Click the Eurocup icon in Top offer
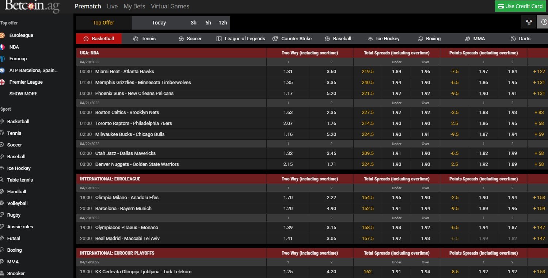This screenshot has width=548, height=278. tap(2, 59)
